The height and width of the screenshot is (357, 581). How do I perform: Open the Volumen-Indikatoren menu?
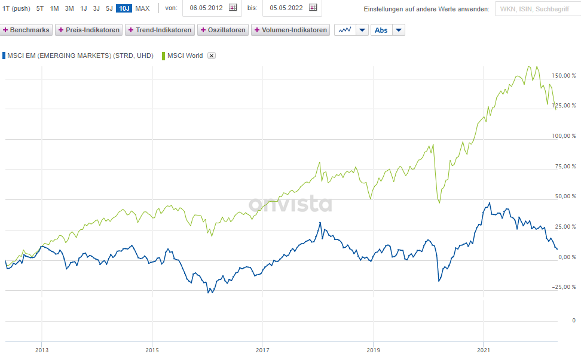click(290, 30)
